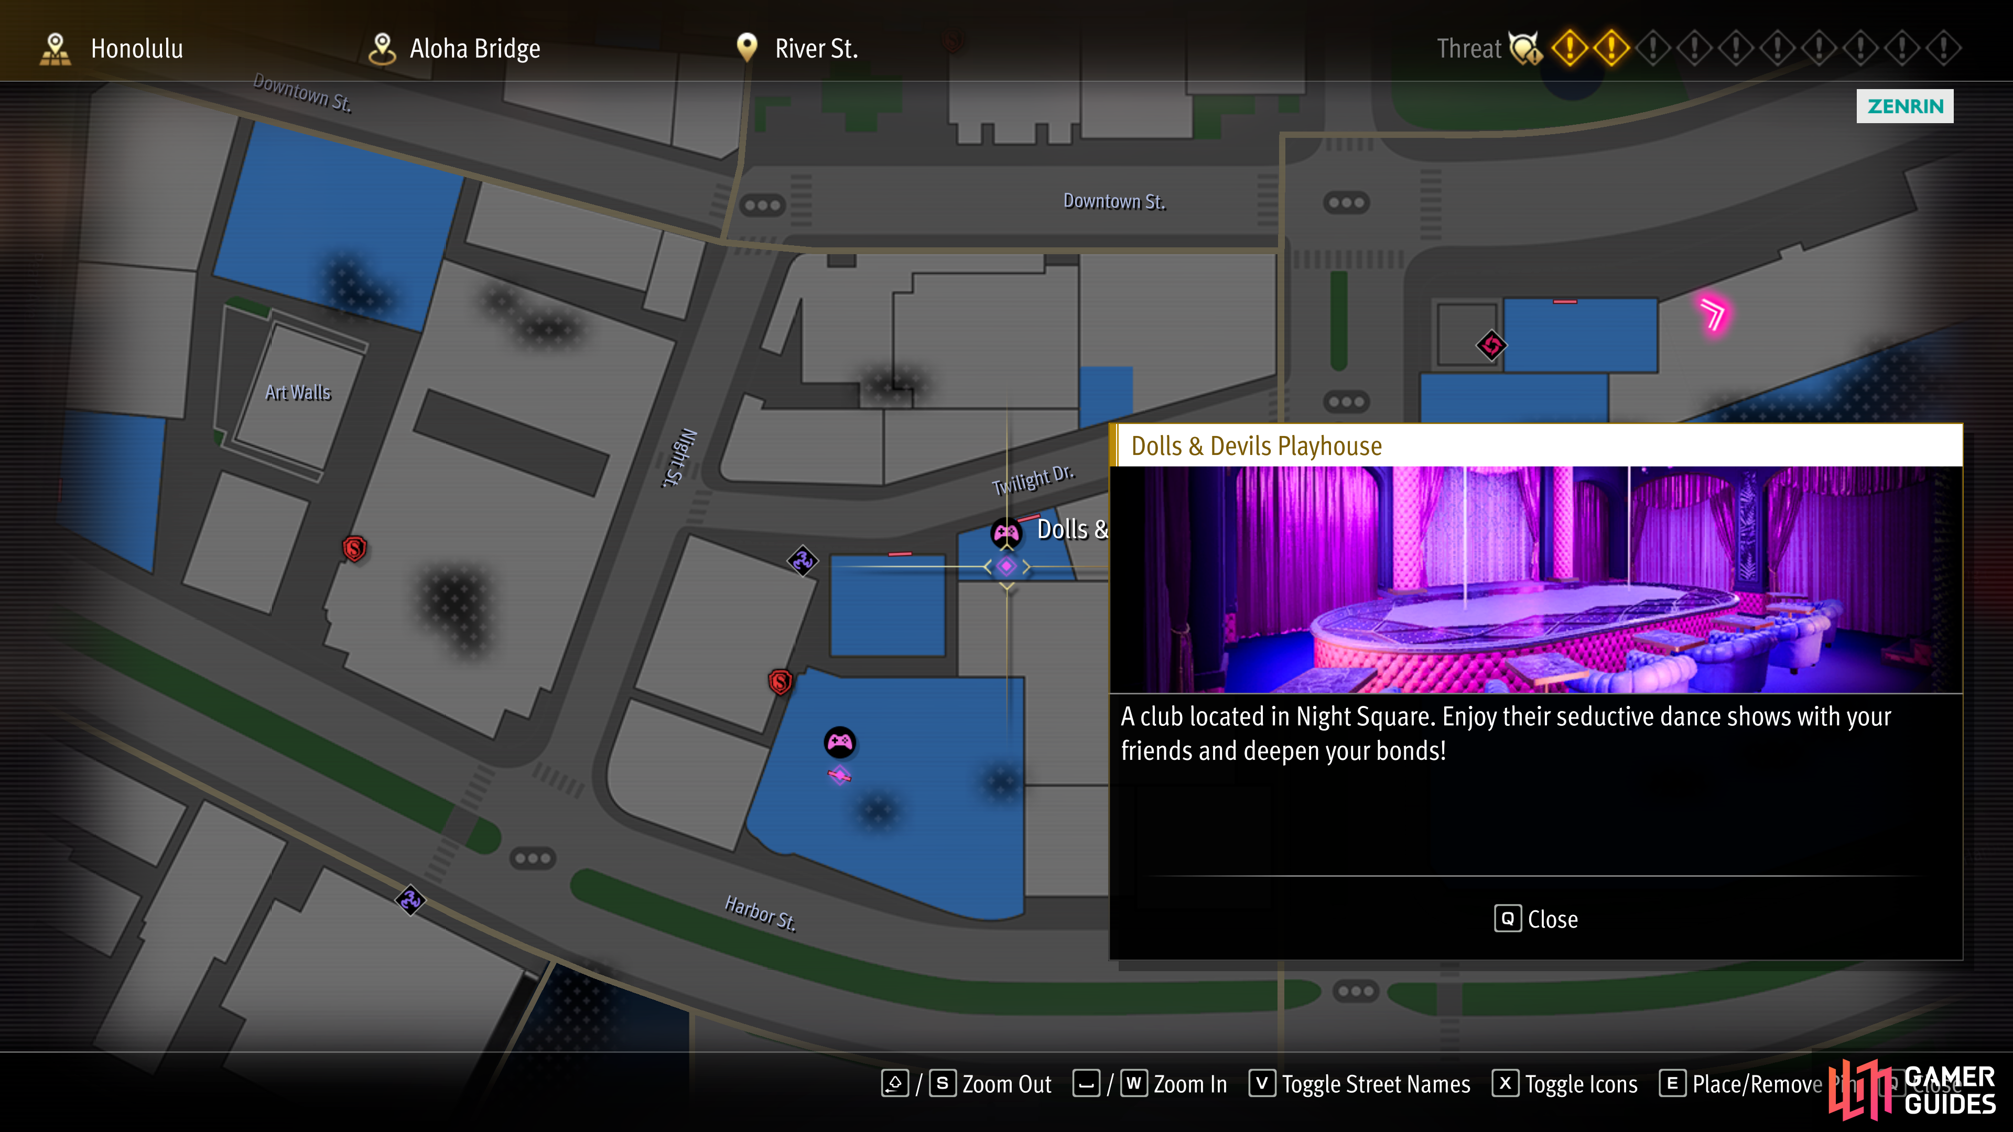This screenshot has height=1132, width=2013.
Task: Click the red shield icon by blue building
Action: 781,682
